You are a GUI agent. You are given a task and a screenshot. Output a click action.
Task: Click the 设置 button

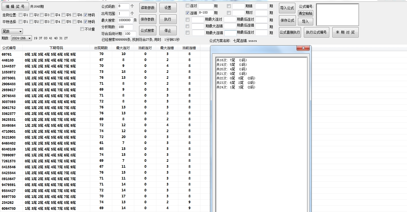coord(168,8)
